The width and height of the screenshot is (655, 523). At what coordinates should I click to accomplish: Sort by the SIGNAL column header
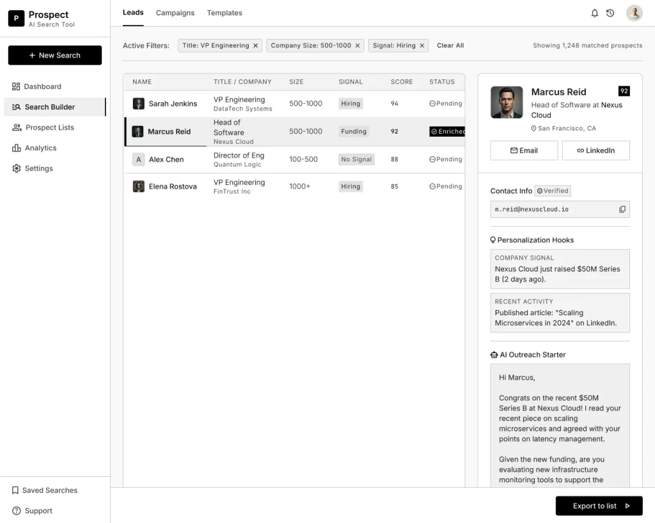351,82
